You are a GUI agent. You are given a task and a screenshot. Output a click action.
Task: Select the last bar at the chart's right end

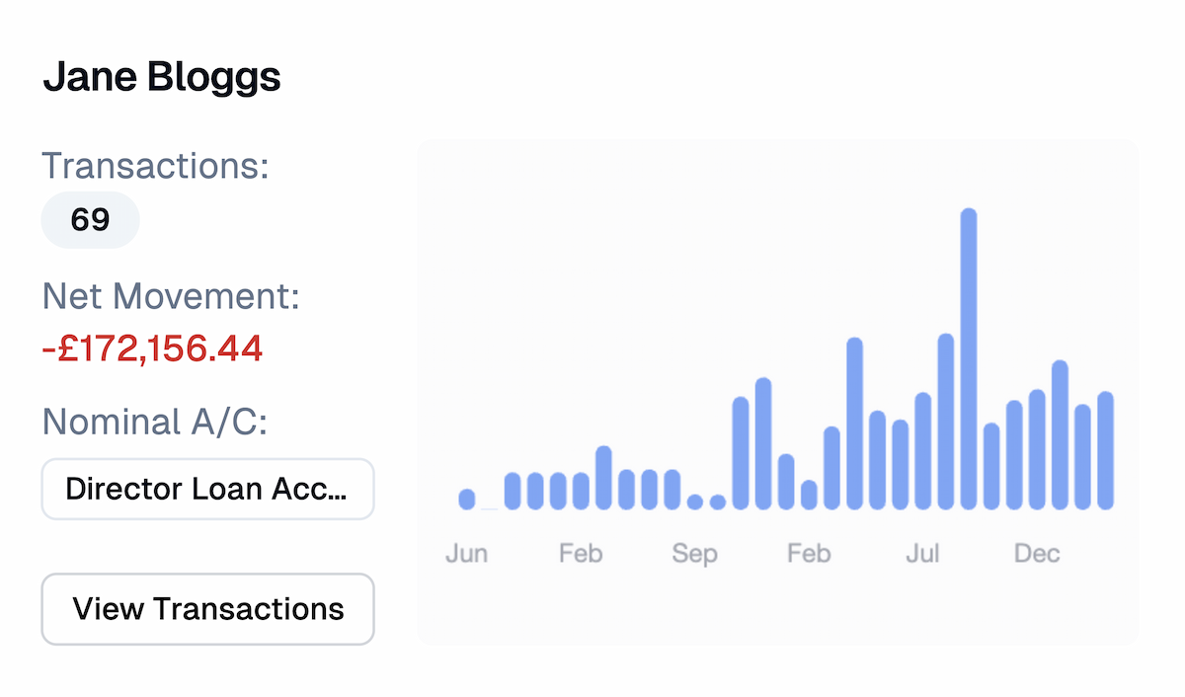tap(1105, 450)
